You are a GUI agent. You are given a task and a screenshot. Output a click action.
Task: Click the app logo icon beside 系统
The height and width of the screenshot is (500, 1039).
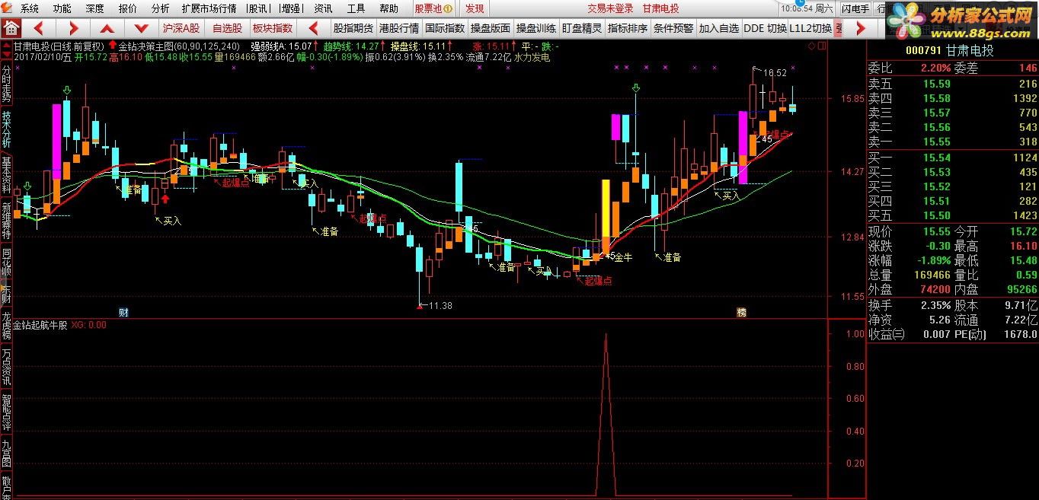coord(8,8)
